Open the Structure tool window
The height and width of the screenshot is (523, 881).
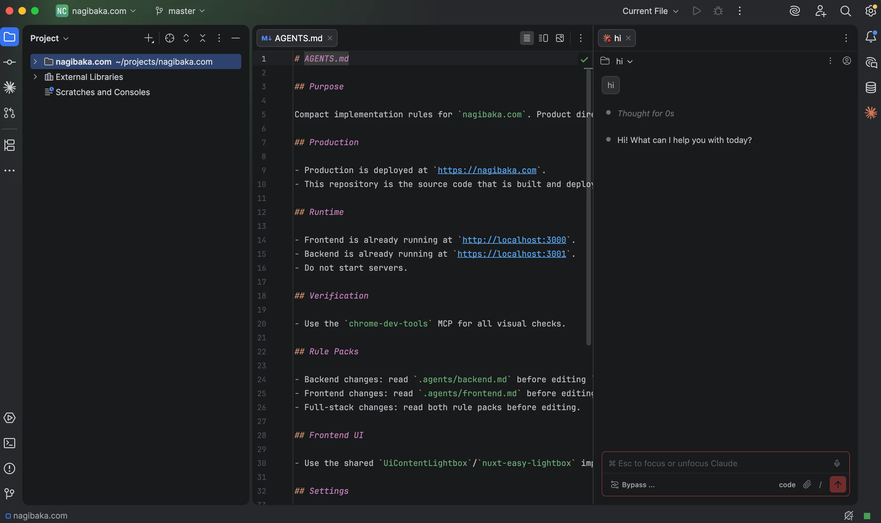tap(10, 145)
